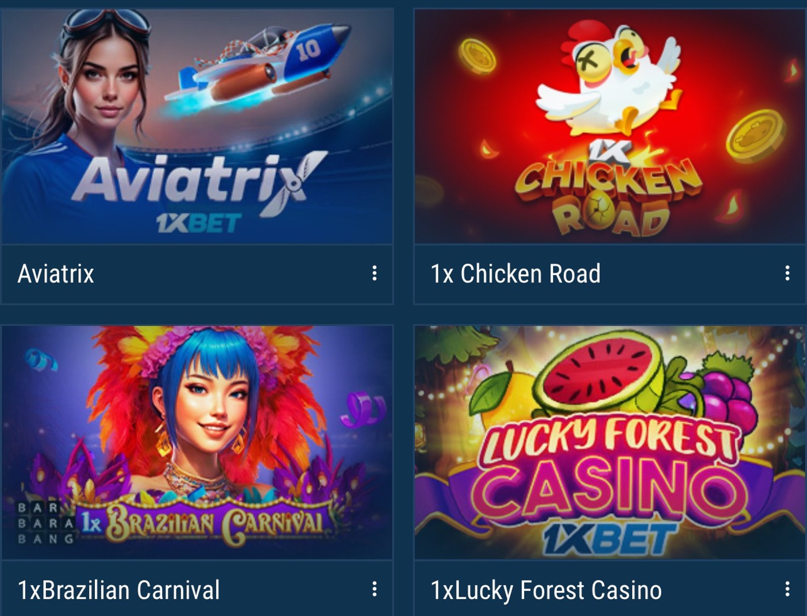Viewport: 807px width, 616px height.
Task: Click the Aviatrix title text
Action: 56,274
